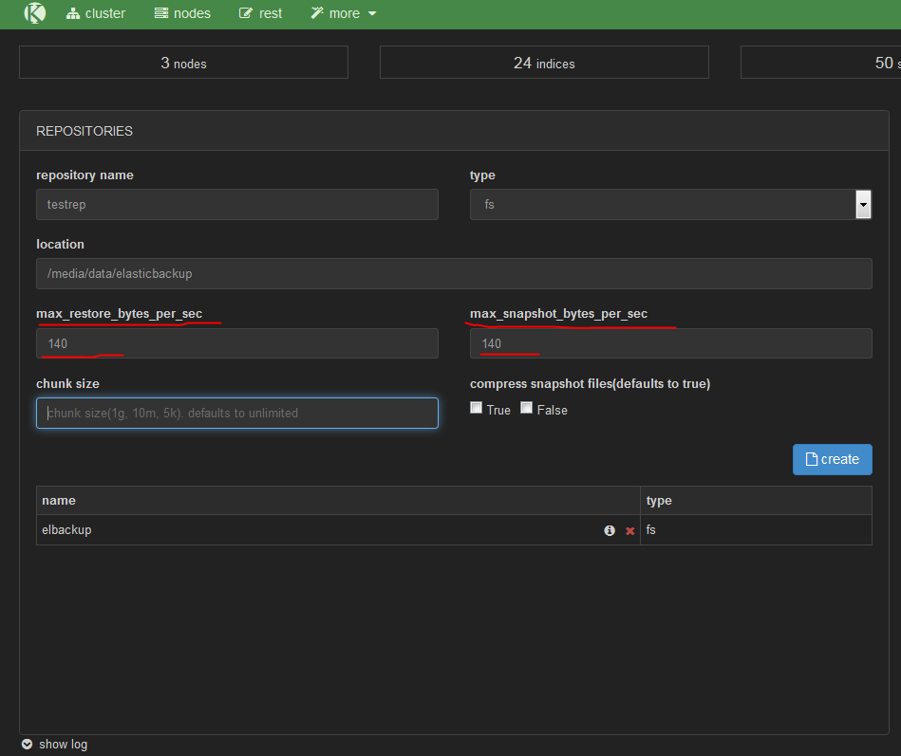Create the repository
Image resolution: width=901 pixels, height=756 pixels.
[832, 459]
